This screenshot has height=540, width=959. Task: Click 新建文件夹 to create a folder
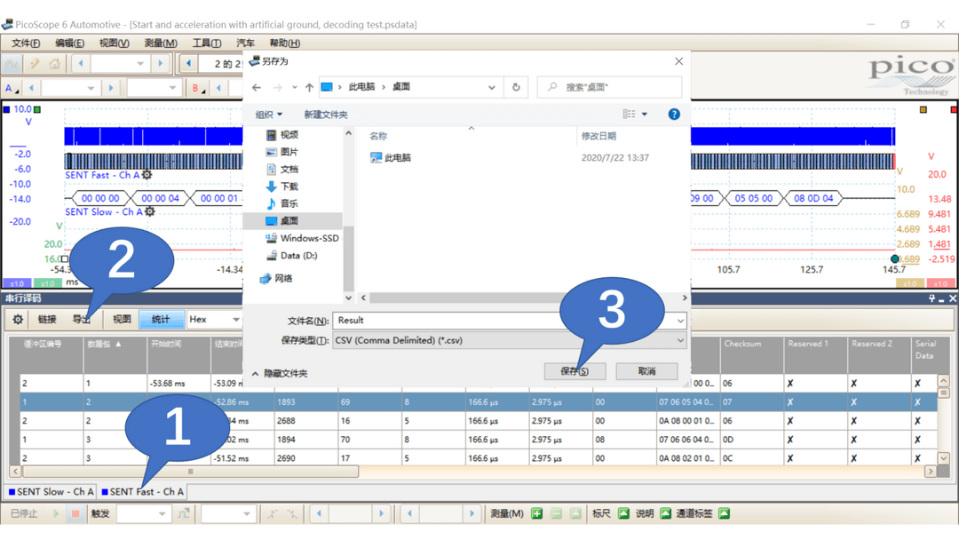pos(326,115)
